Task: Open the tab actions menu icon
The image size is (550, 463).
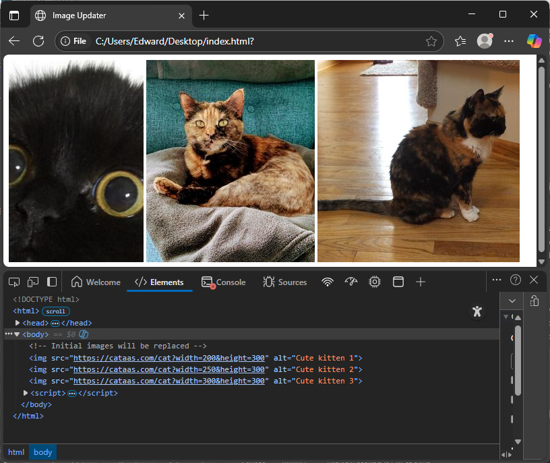Action: click(x=14, y=16)
